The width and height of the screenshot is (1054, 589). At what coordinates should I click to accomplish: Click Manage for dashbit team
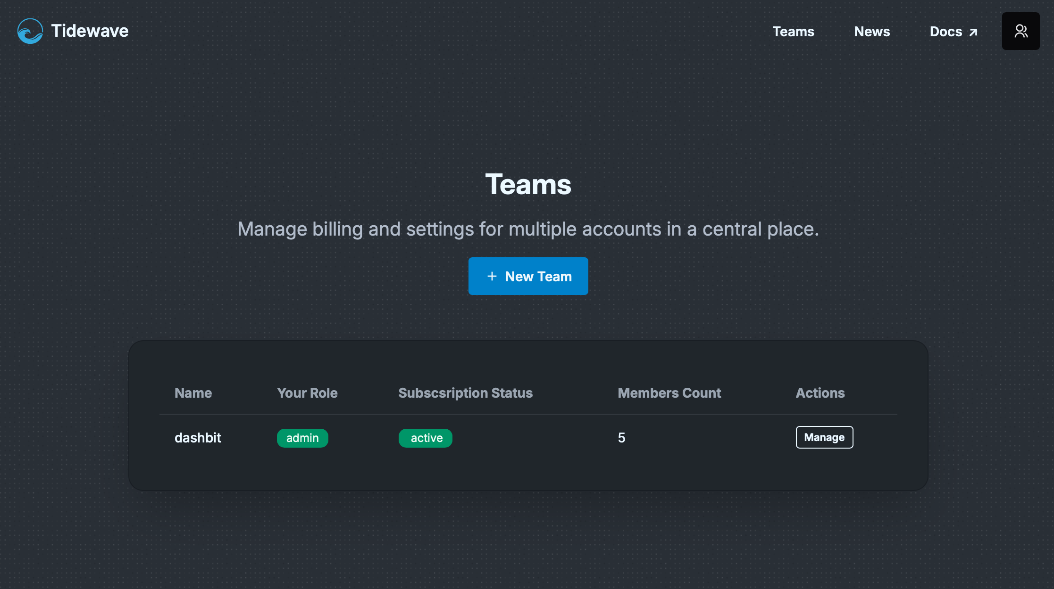coord(824,437)
